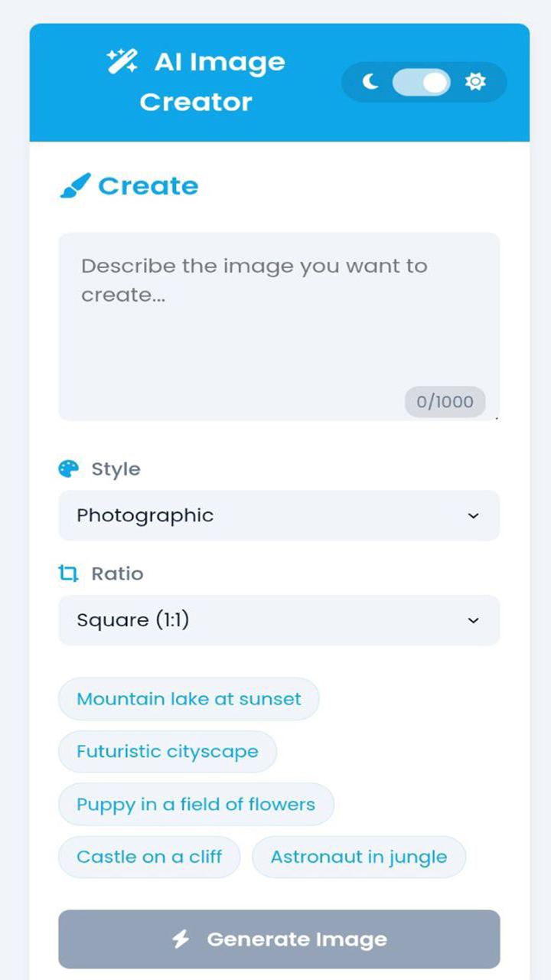Choose the Puppy in a field of flowers prompt

(x=195, y=804)
